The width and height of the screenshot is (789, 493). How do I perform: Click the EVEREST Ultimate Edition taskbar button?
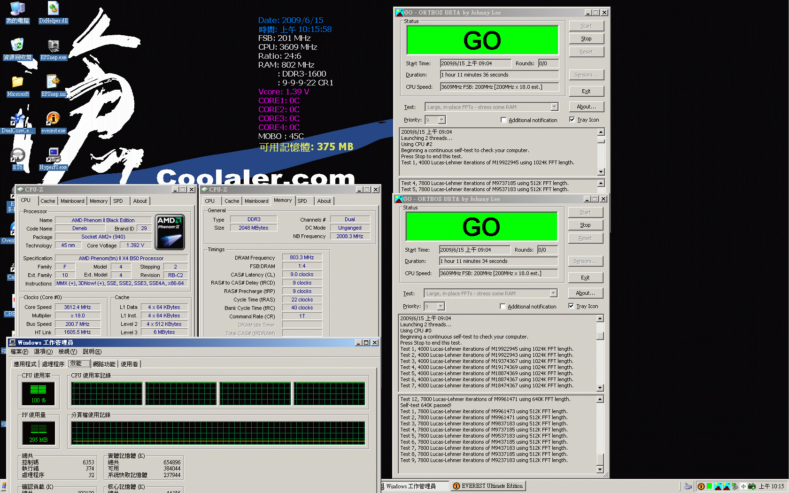coord(488,486)
